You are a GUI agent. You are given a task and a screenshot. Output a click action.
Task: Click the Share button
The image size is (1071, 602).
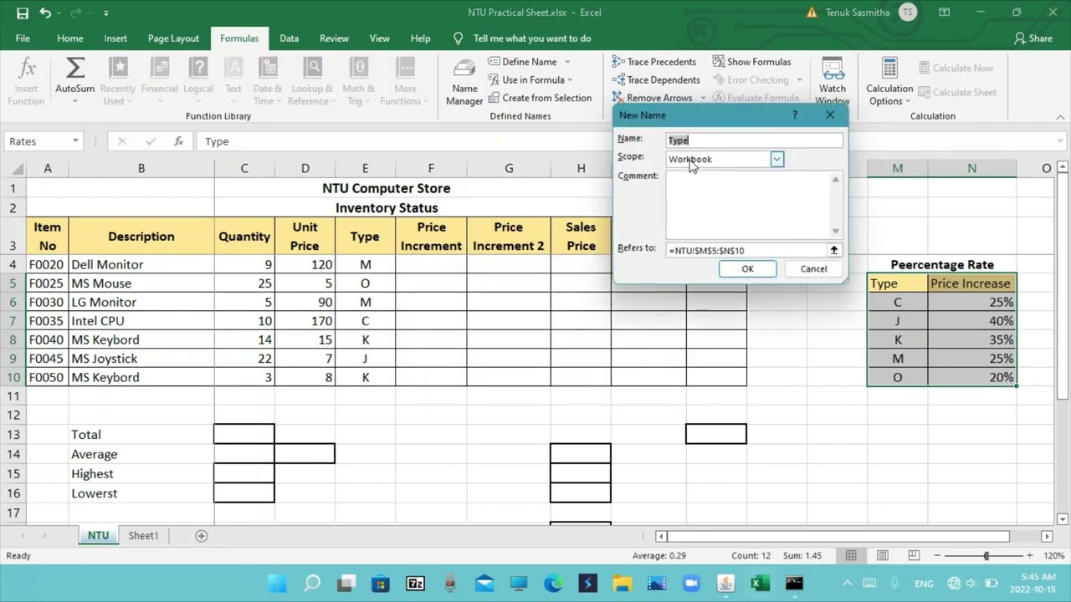click(x=1033, y=38)
